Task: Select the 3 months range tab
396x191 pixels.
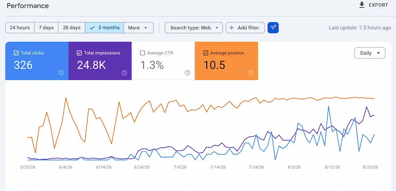Action: point(104,28)
